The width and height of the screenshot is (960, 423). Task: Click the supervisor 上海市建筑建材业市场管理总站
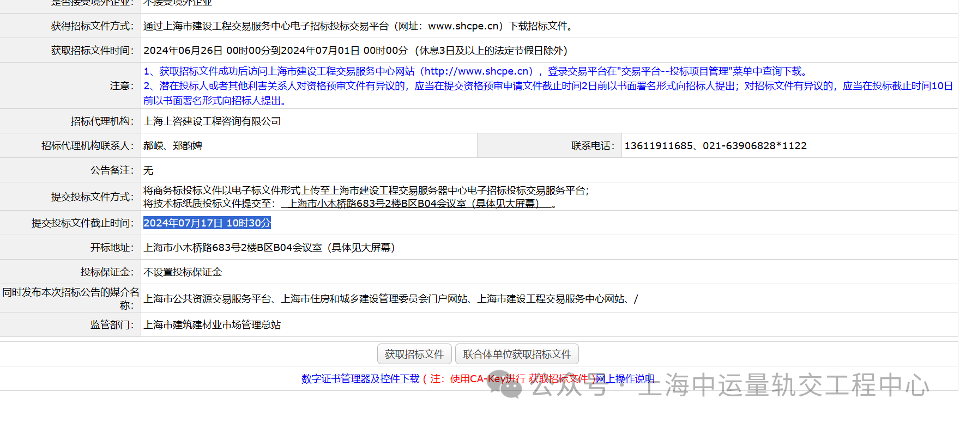pyautogui.click(x=212, y=324)
